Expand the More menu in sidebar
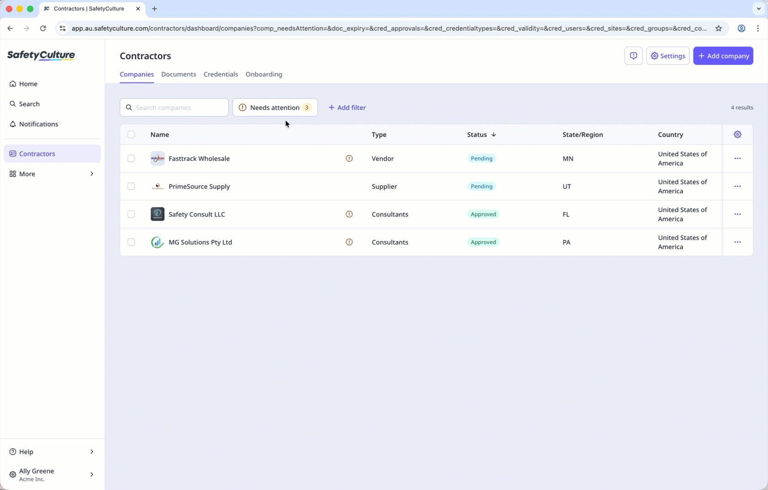Screen dimensions: 768x490 (x=52, y=174)
